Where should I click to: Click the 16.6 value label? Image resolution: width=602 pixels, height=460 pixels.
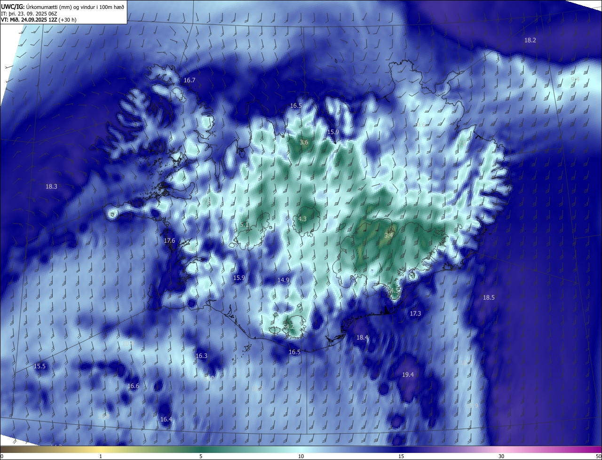(133, 386)
